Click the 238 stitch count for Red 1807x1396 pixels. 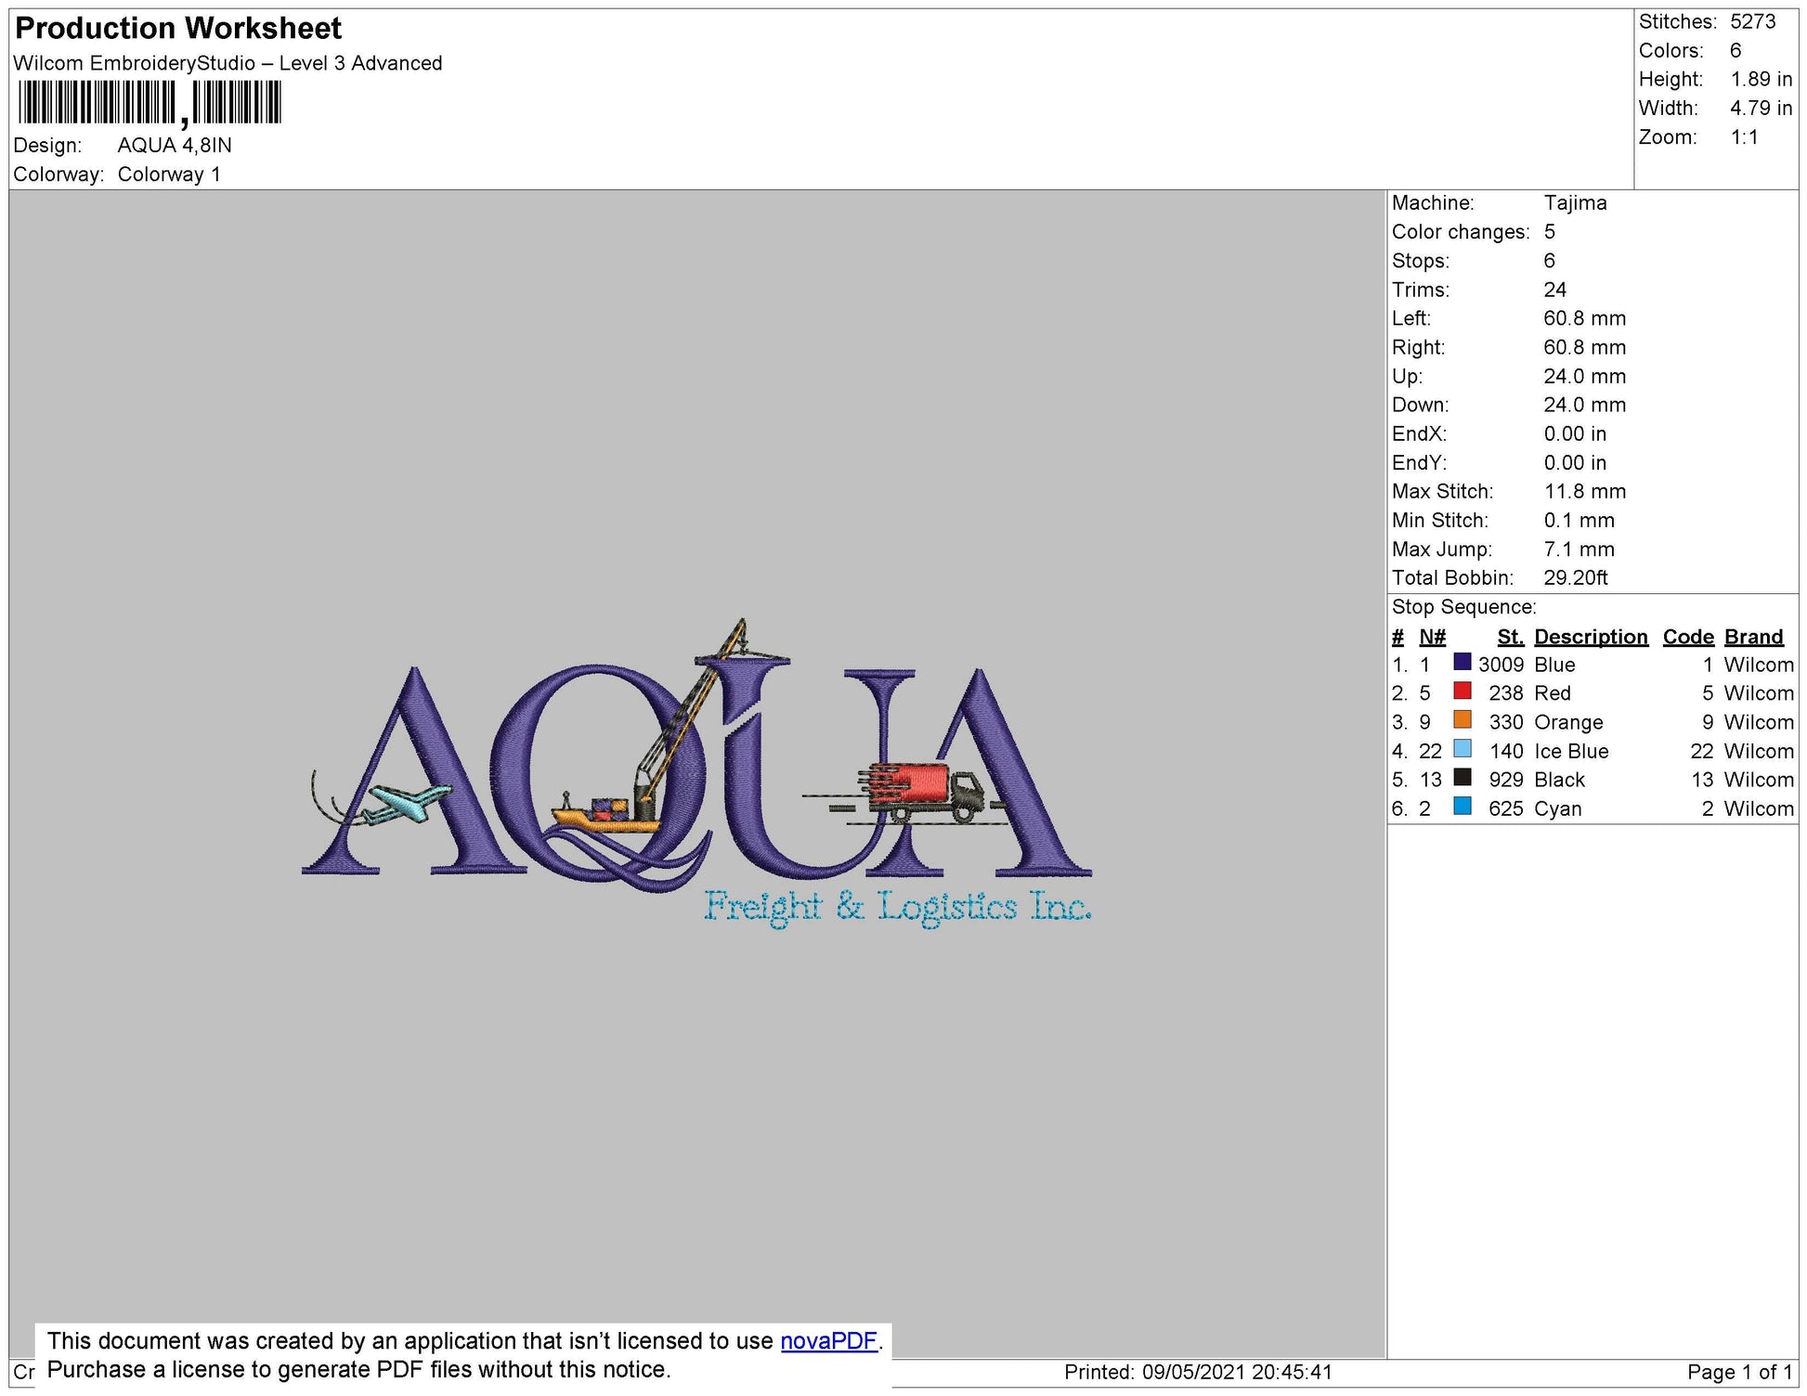[x=1506, y=693]
